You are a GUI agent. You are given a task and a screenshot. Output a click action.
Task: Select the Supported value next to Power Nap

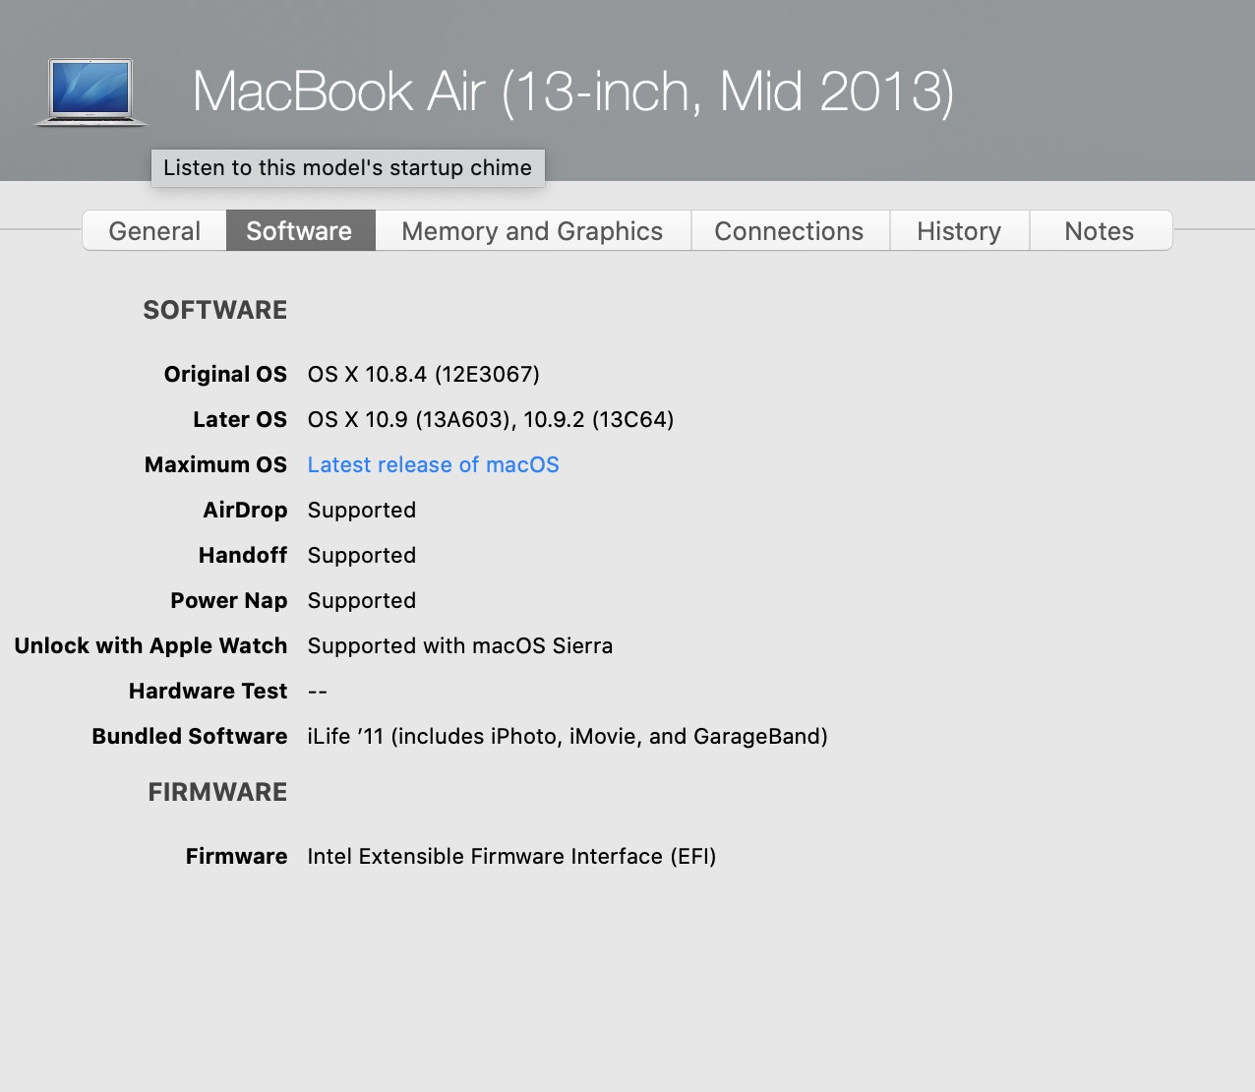coord(362,600)
